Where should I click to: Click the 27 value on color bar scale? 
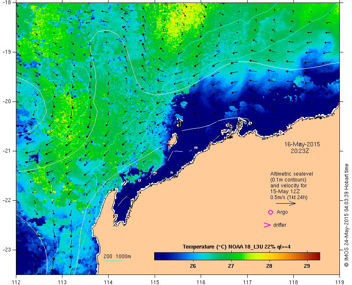(x=231, y=266)
